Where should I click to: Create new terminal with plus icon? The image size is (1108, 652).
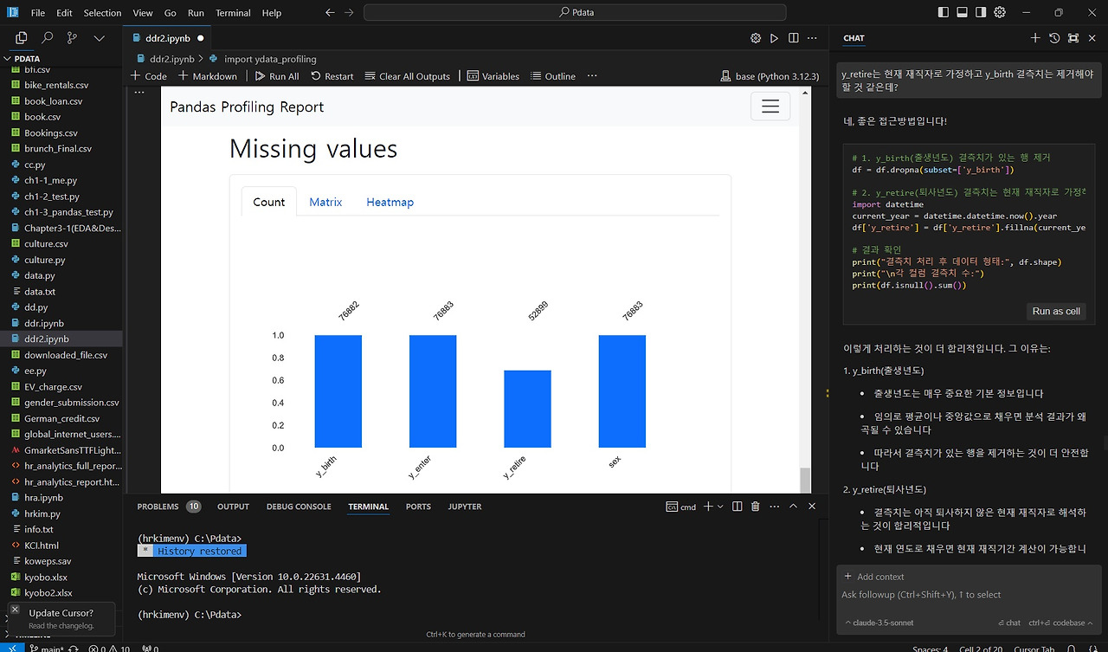(x=707, y=507)
